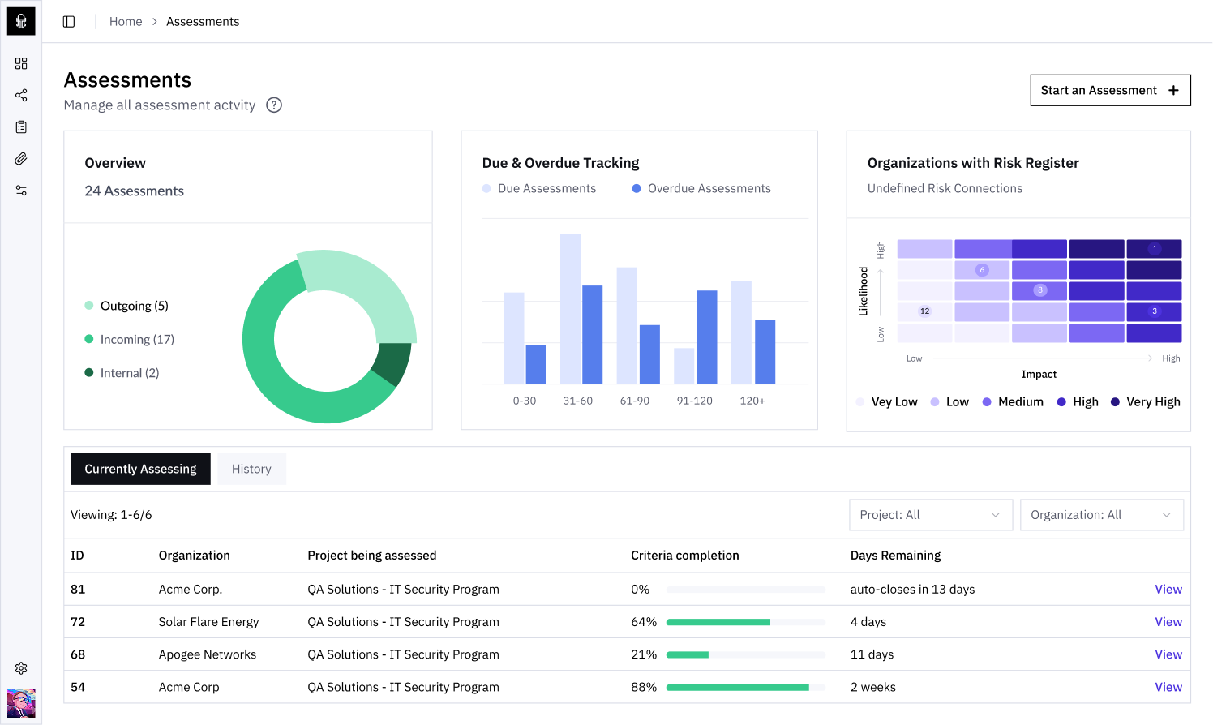Toggle the Incoming (17) legend entry
The width and height of the screenshot is (1213, 725).
tap(130, 339)
